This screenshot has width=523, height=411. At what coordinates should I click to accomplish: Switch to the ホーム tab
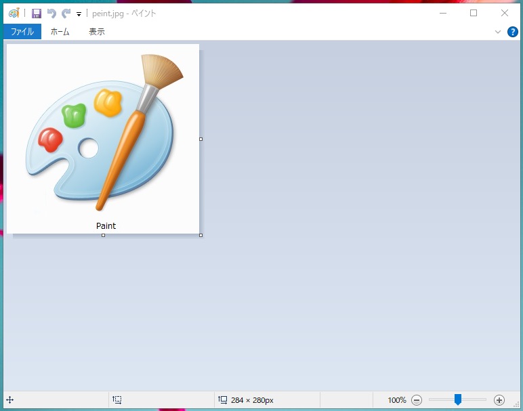[x=60, y=32]
